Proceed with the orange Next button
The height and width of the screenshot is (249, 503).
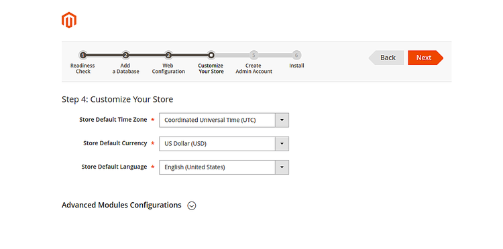point(425,58)
